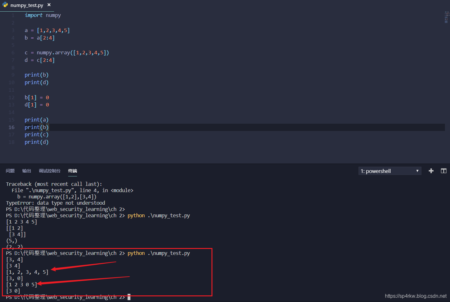The width and height of the screenshot is (450, 302).
Task: Click the line 'b = a[2:4]'
Action: (x=40, y=38)
